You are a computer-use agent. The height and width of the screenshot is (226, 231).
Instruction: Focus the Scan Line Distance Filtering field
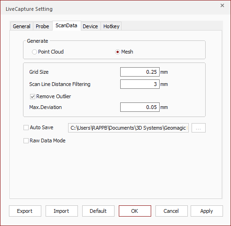[140, 84]
